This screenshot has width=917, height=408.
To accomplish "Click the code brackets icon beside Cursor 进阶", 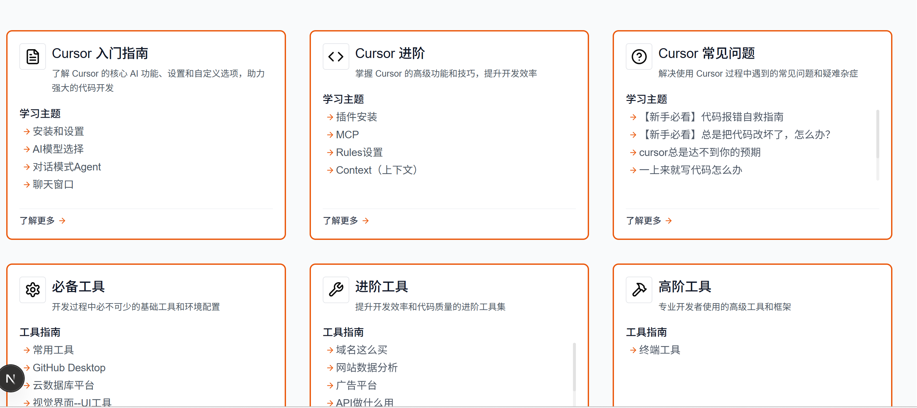I will tap(336, 57).
